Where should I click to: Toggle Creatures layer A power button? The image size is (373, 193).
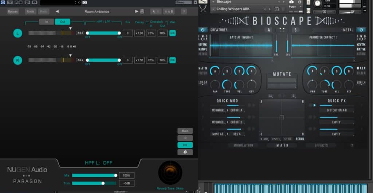click(x=203, y=30)
